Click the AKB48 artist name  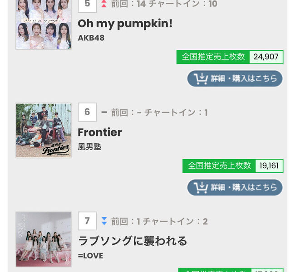[x=91, y=38]
